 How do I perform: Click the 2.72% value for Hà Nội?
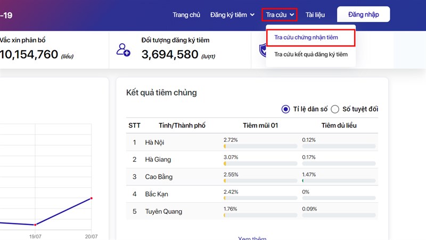click(x=231, y=140)
